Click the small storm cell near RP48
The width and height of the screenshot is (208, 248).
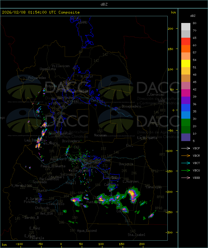coord(151,215)
